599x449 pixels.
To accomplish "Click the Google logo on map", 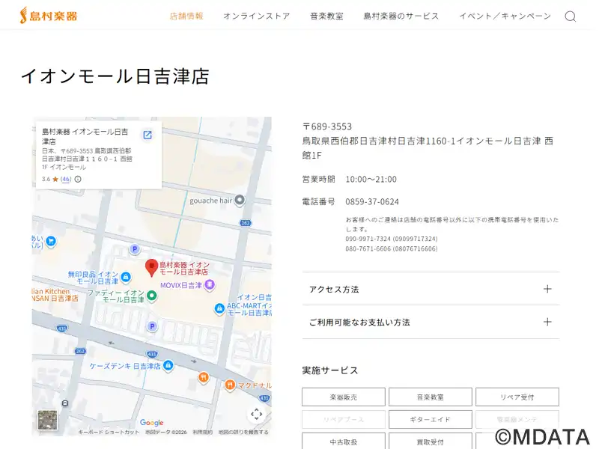I will click(152, 423).
